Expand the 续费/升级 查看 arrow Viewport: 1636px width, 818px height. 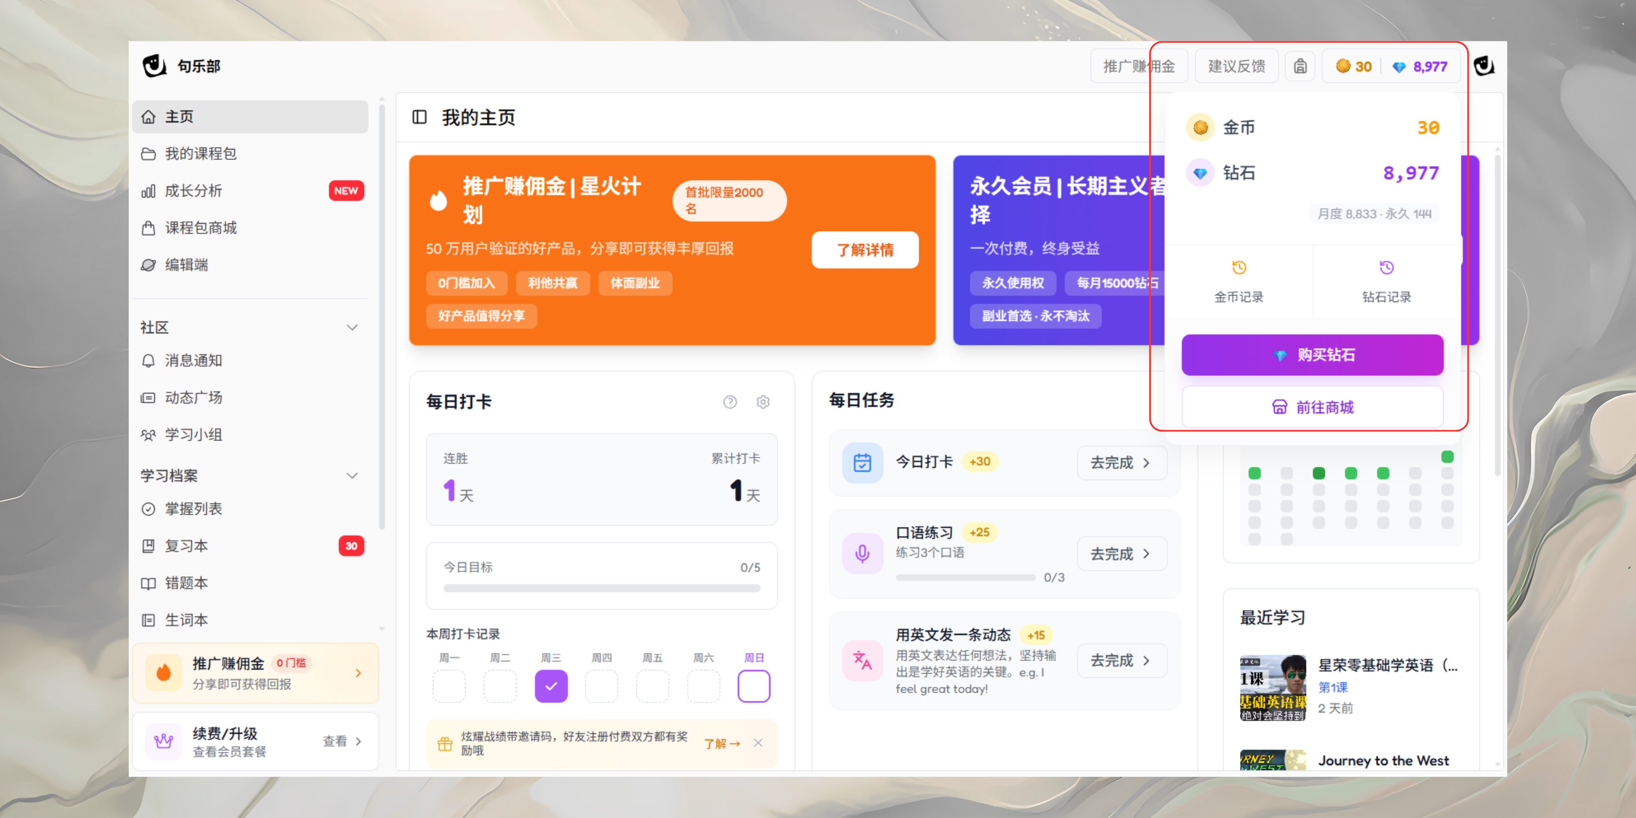pyautogui.click(x=358, y=741)
